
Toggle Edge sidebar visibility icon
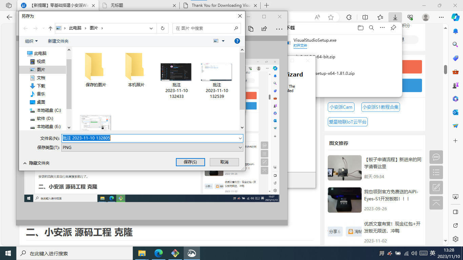coord(456,212)
